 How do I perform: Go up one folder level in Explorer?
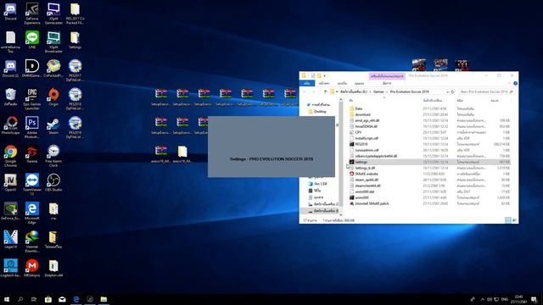pyautogui.click(x=325, y=91)
